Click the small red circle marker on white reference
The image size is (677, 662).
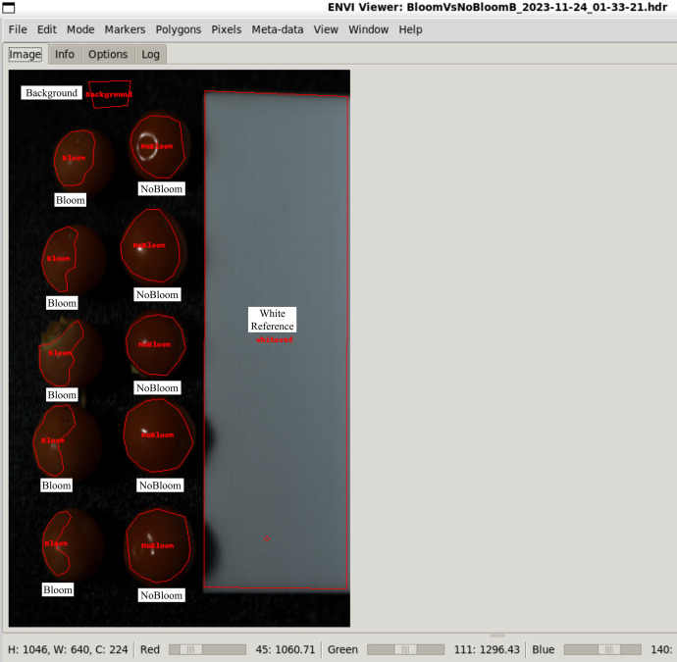pos(267,538)
